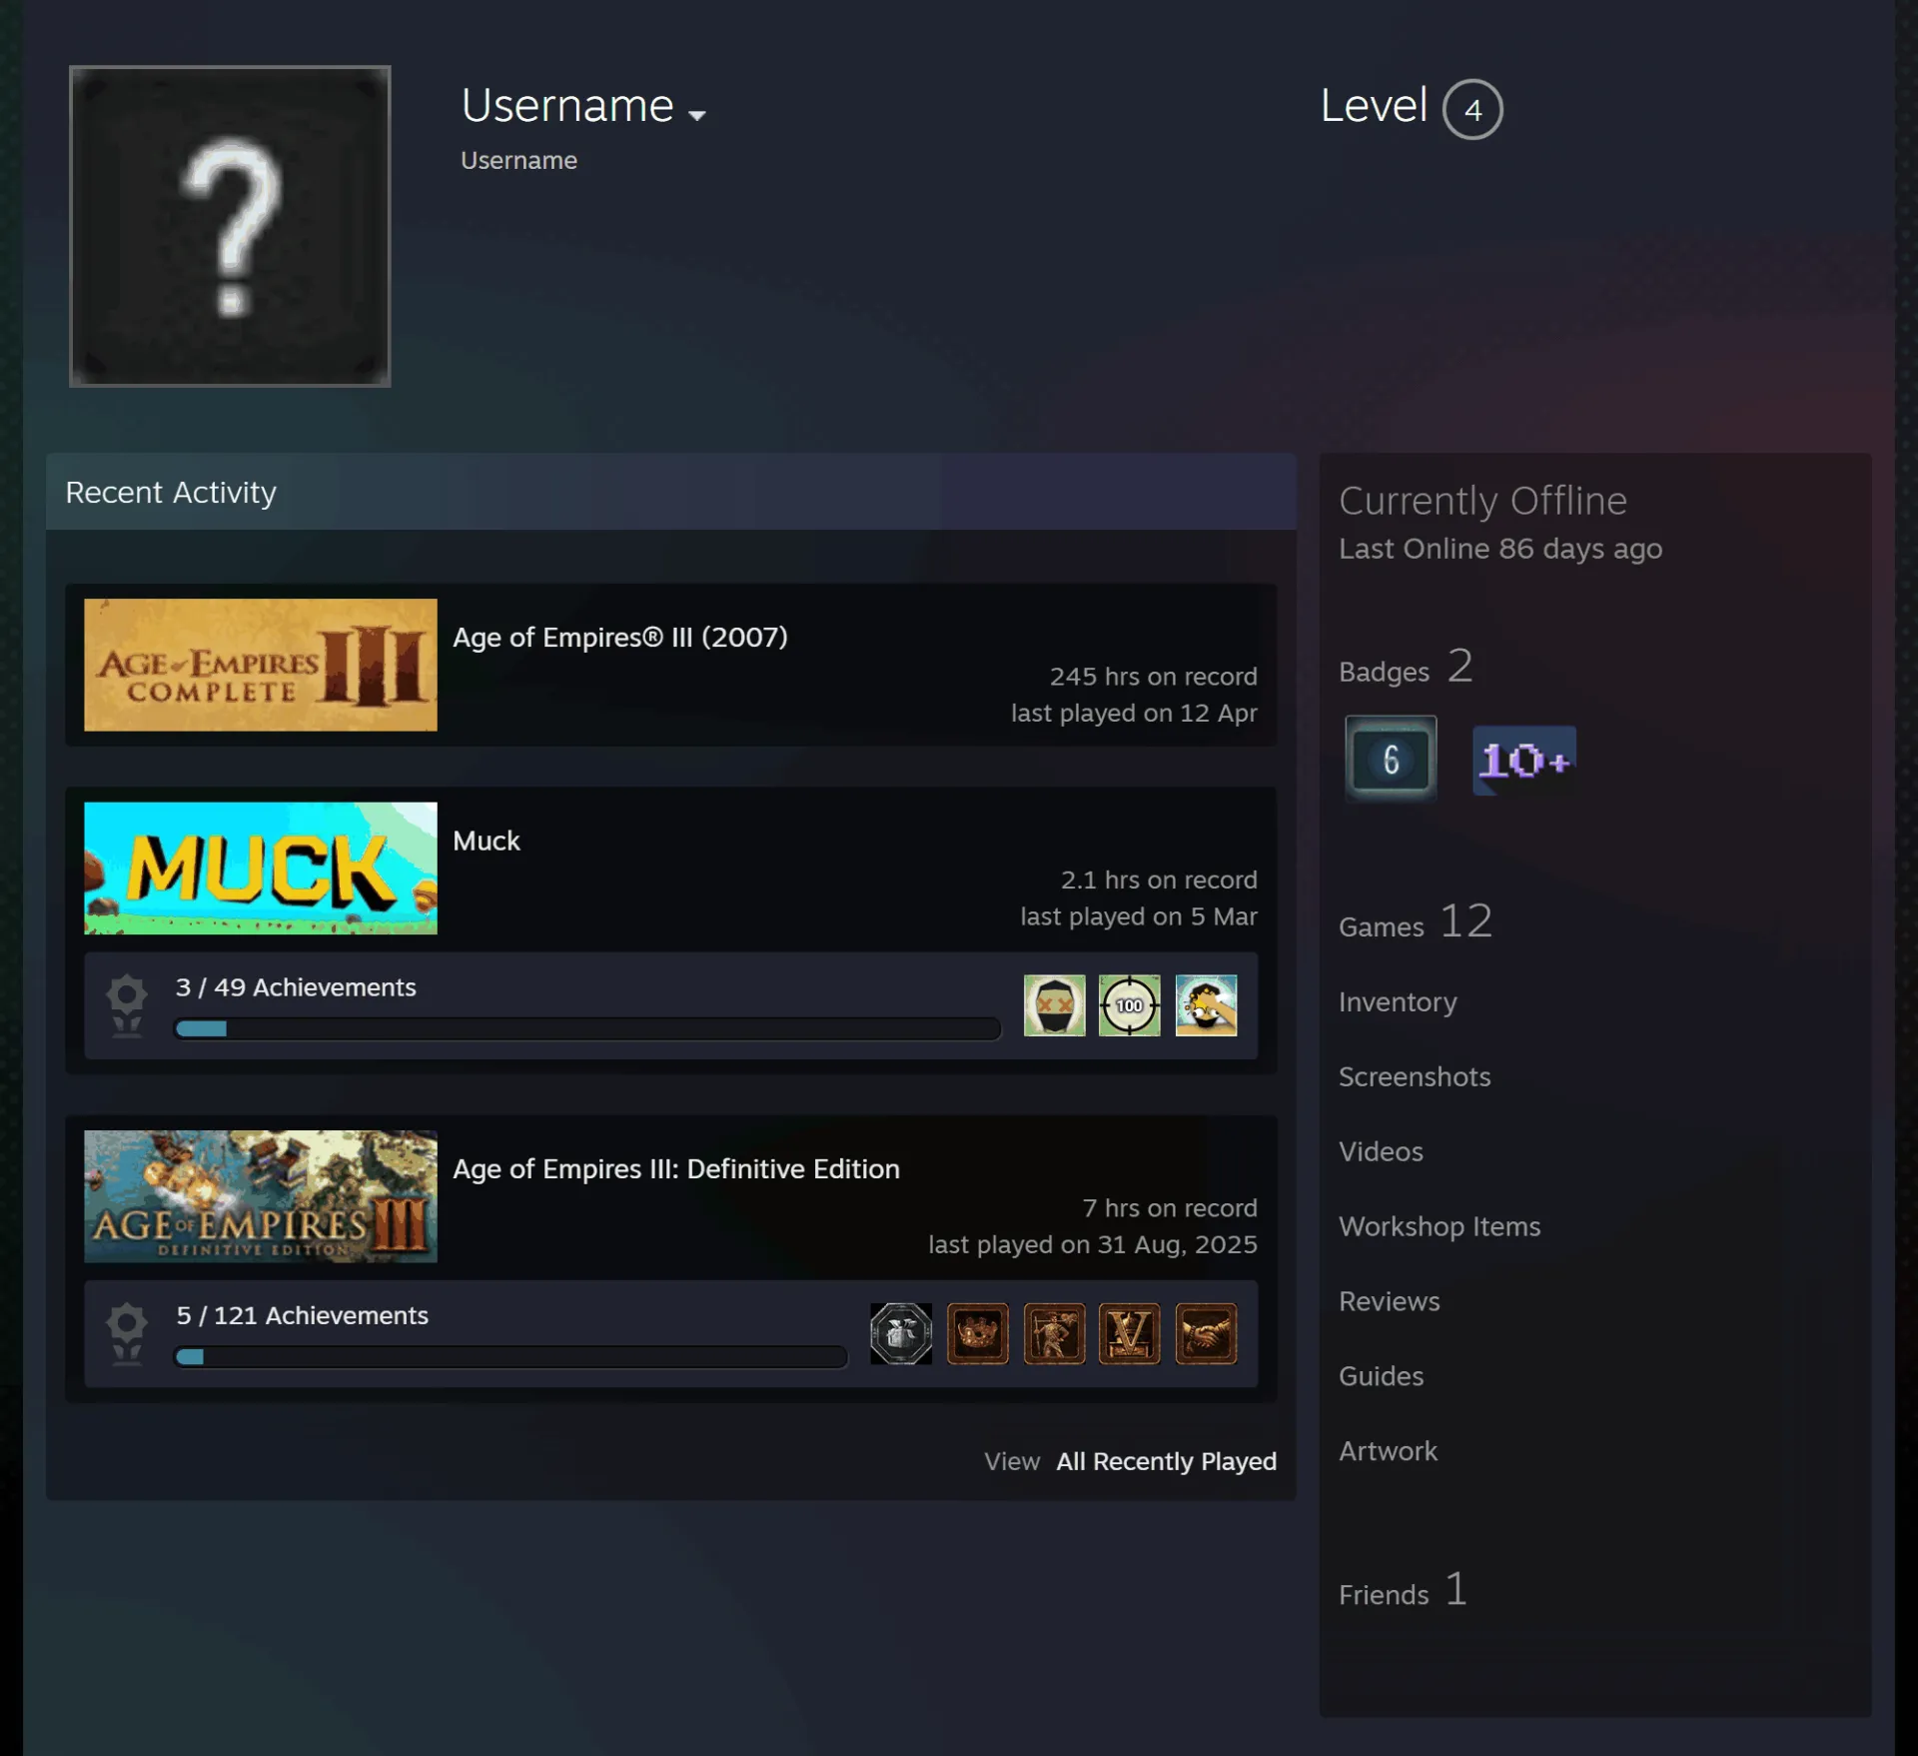Viewport: 1918px width, 1756px height.
Task: Click Muck's achievement progress bar
Action: tap(587, 1028)
